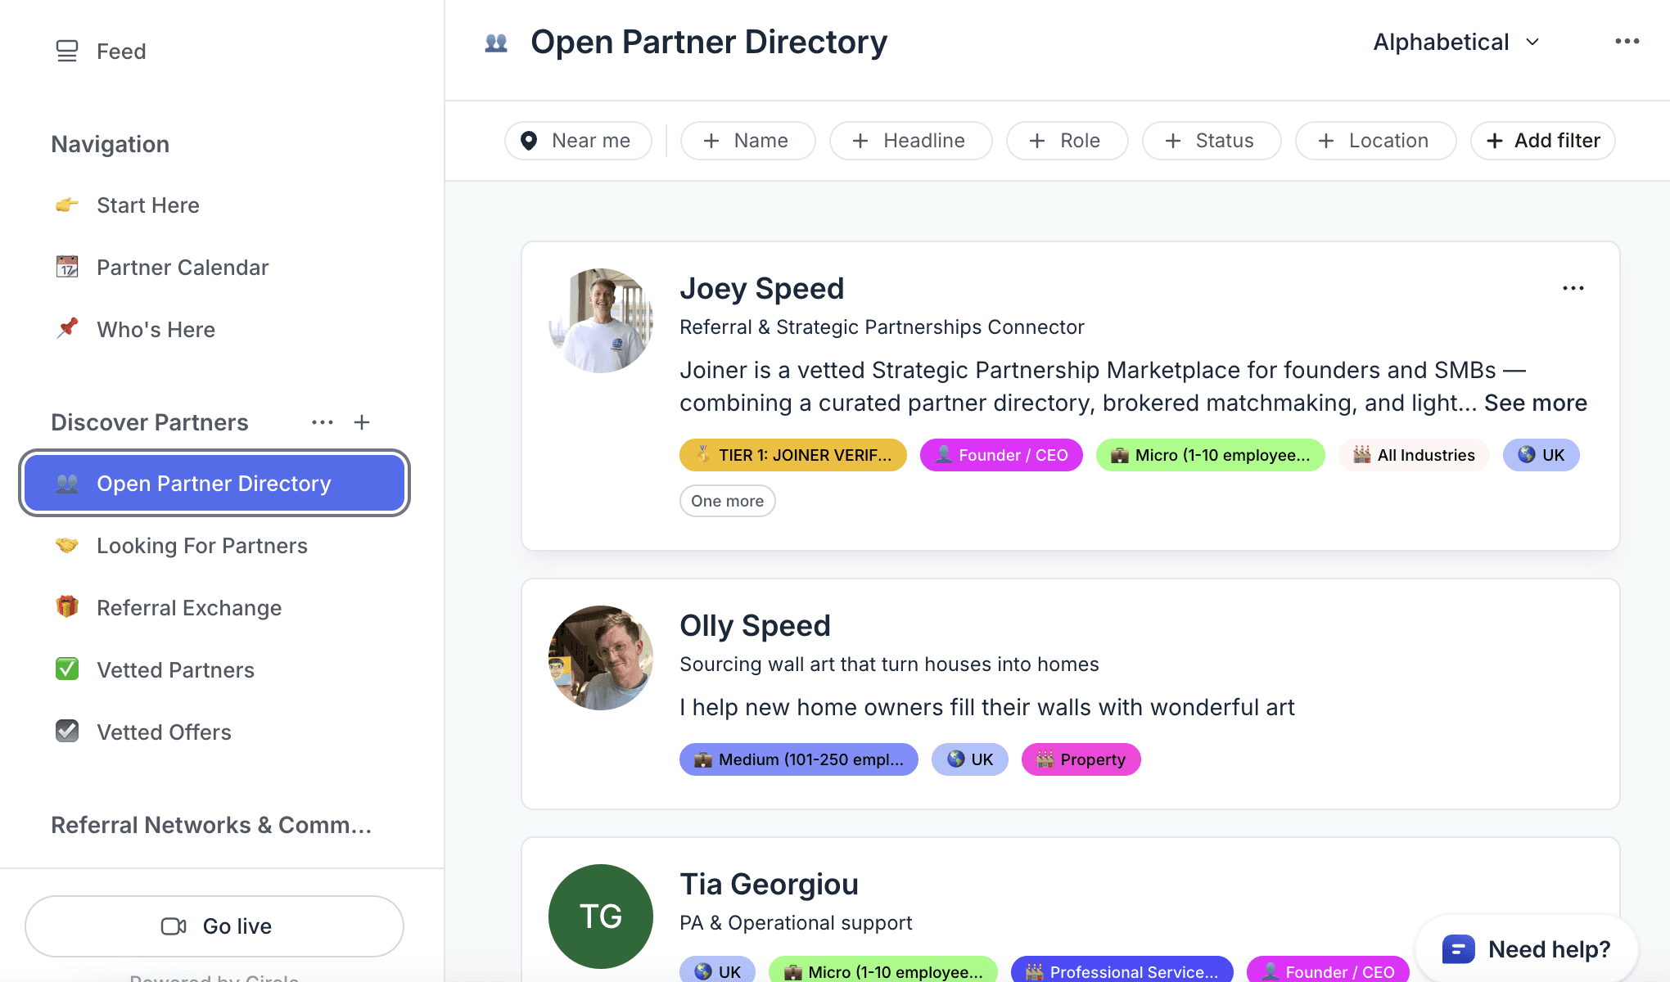Click the Partner Calendar icon
Image resolution: width=1670 pixels, height=982 pixels.
click(67, 267)
